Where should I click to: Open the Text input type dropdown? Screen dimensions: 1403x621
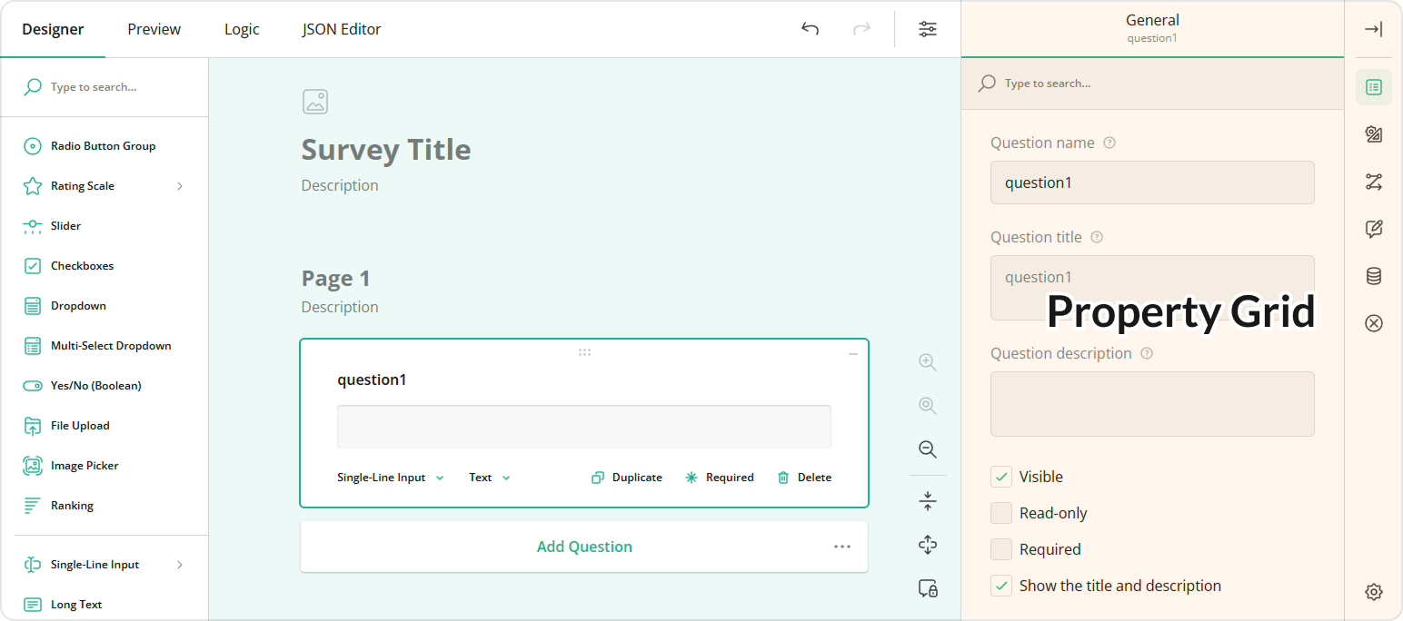(x=489, y=477)
